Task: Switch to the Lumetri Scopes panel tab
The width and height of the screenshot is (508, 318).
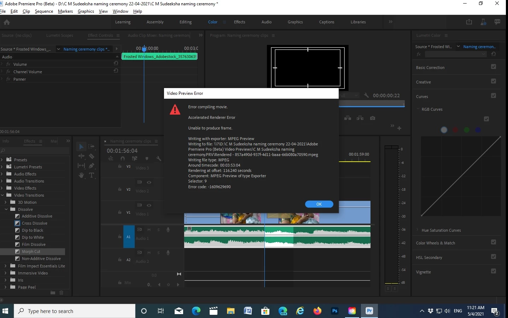Action: (60, 35)
